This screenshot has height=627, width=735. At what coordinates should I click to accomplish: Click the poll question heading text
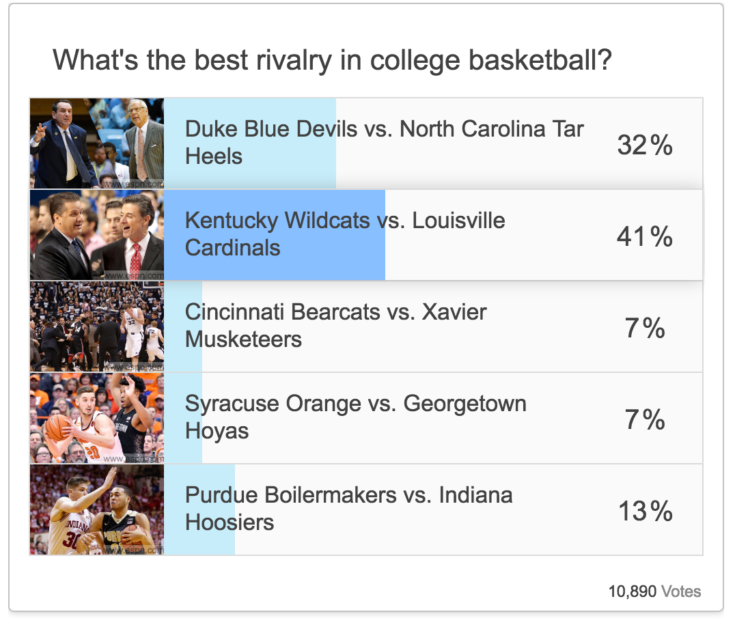332,61
